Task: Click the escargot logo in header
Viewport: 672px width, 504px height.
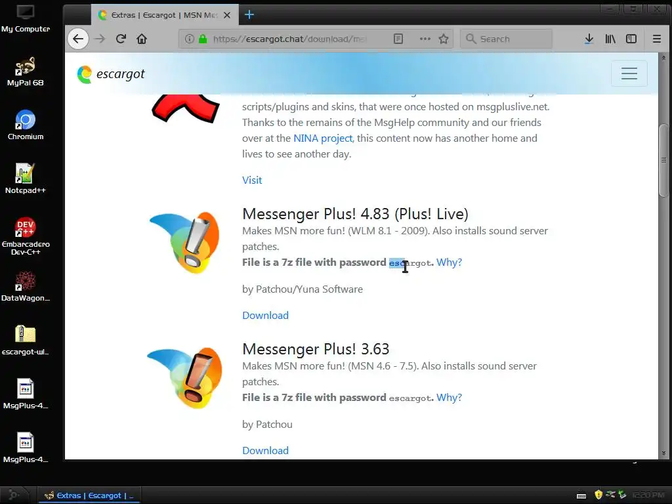Action: click(x=111, y=74)
